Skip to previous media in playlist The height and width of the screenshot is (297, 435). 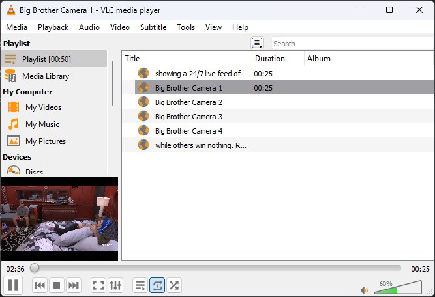click(x=40, y=285)
